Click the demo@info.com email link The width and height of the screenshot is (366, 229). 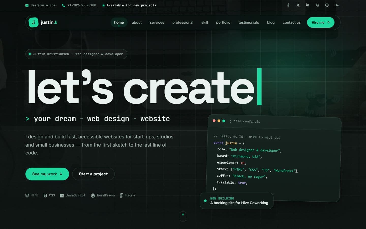pos(43,5)
